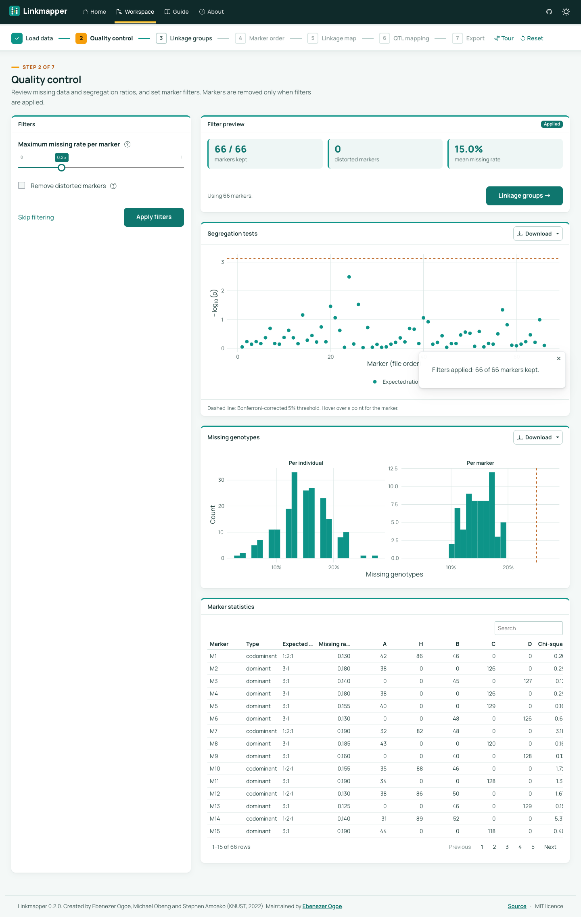
Task: Click the missing rate slider handle
Action: coord(61,167)
